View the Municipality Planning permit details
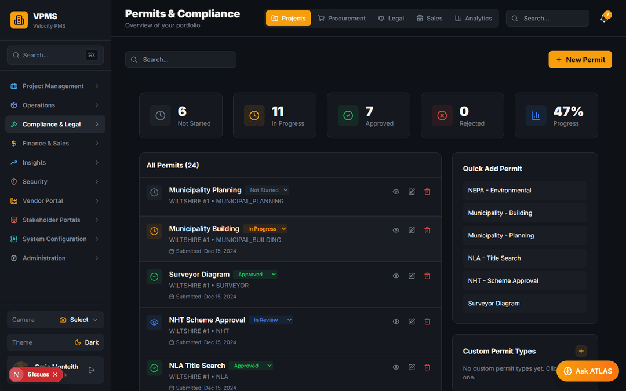 396,192
